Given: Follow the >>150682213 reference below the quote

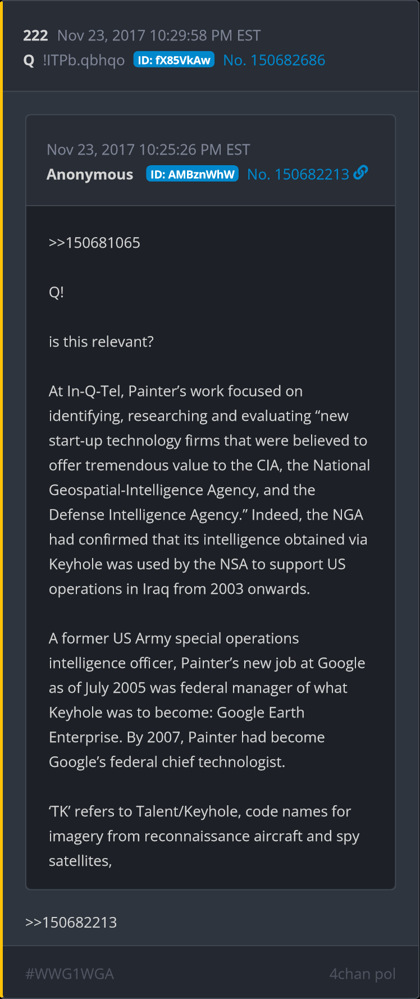Looking at the screenshot, I should pyautogui.click(x=71, y=922).
